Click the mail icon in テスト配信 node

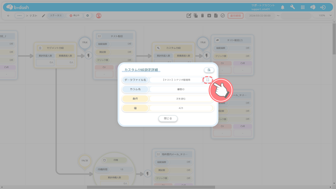point(99,36)
